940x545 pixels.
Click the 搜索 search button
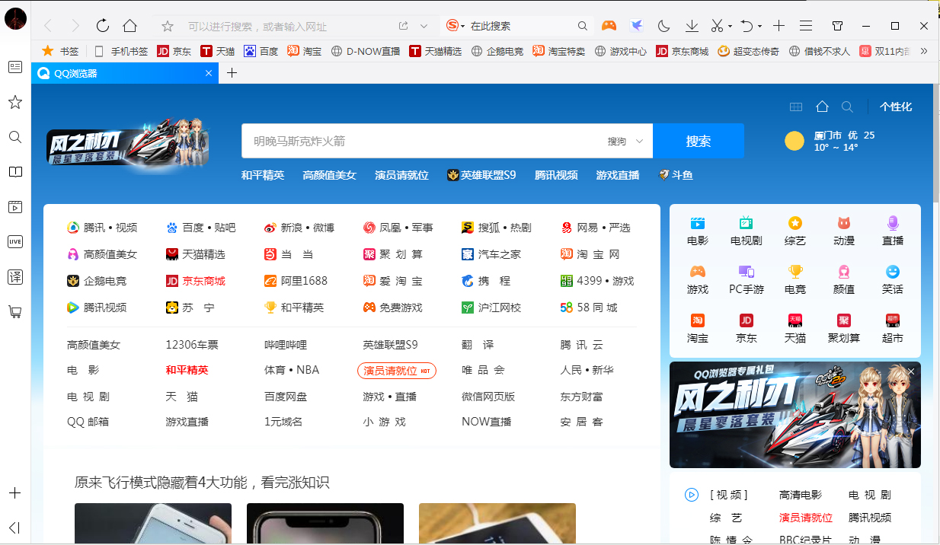pyautogui.click(x=698, y=142)
